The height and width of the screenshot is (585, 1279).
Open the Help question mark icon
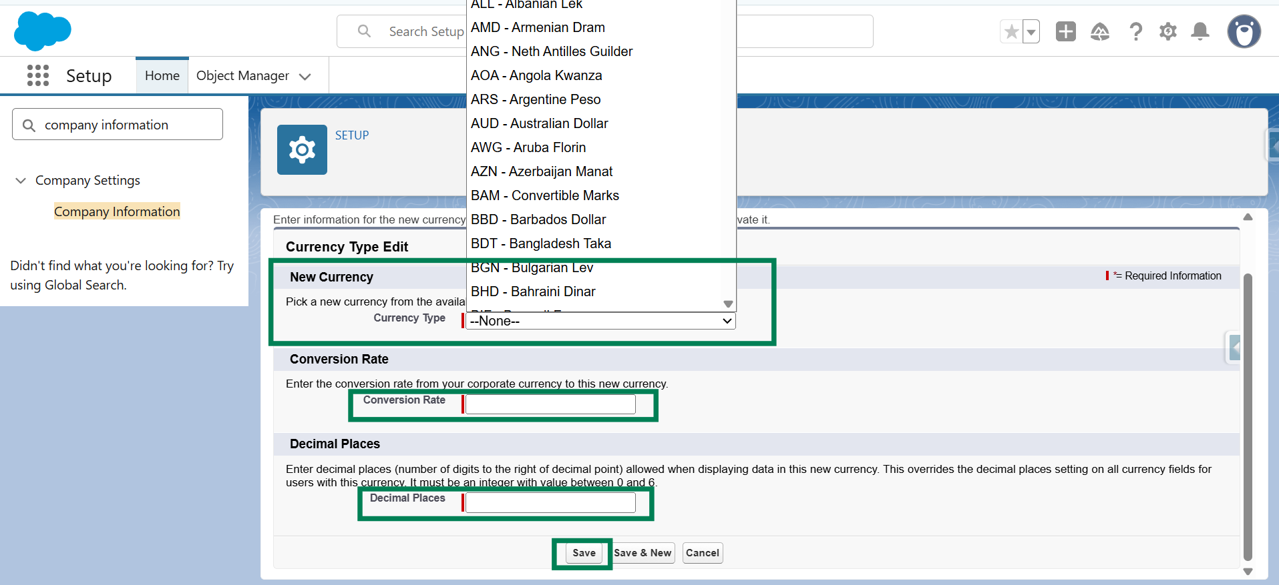[x=1135, y=31]
